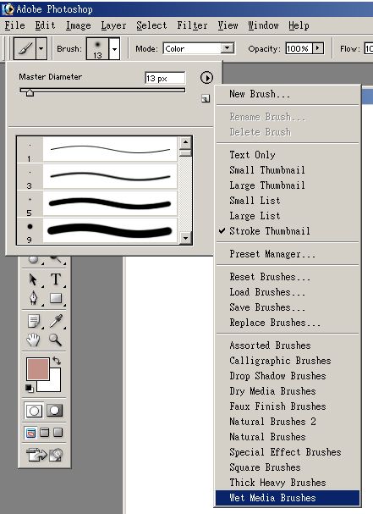The width and height of the screenshot is (373, 514).
Task: Select the Pen tool
Action: click(x=33, y=298)
